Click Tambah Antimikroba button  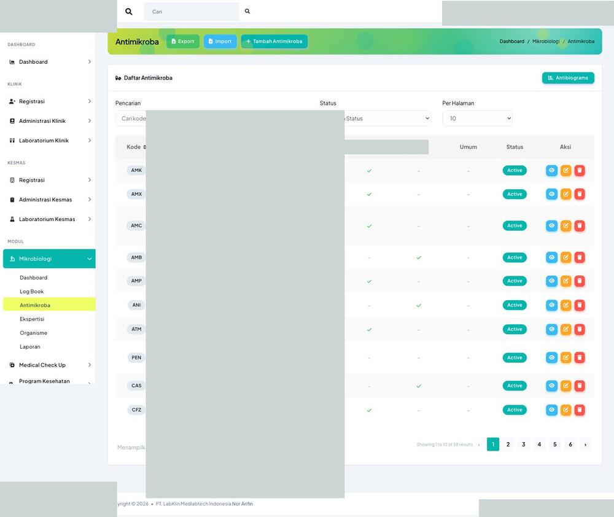(274, 41)
